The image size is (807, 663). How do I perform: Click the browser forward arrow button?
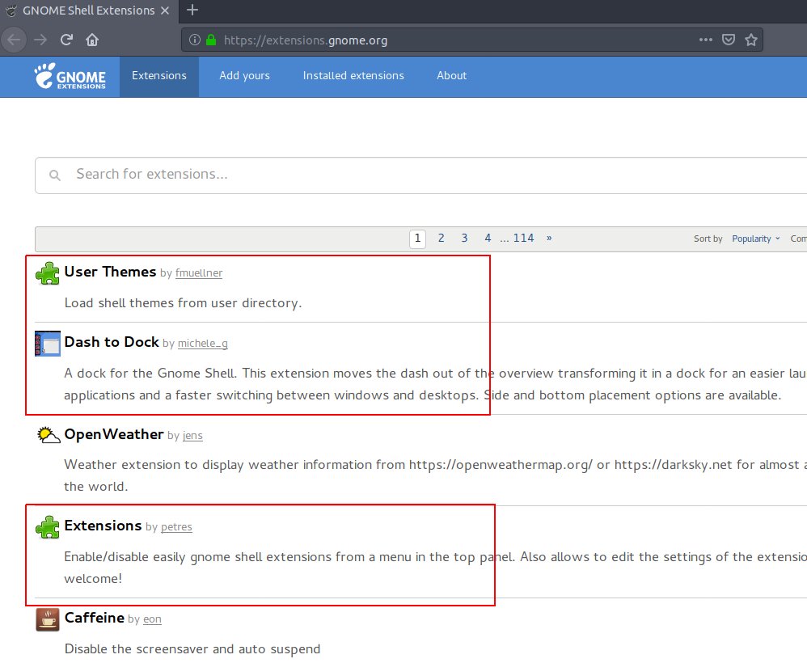point(40,40)
